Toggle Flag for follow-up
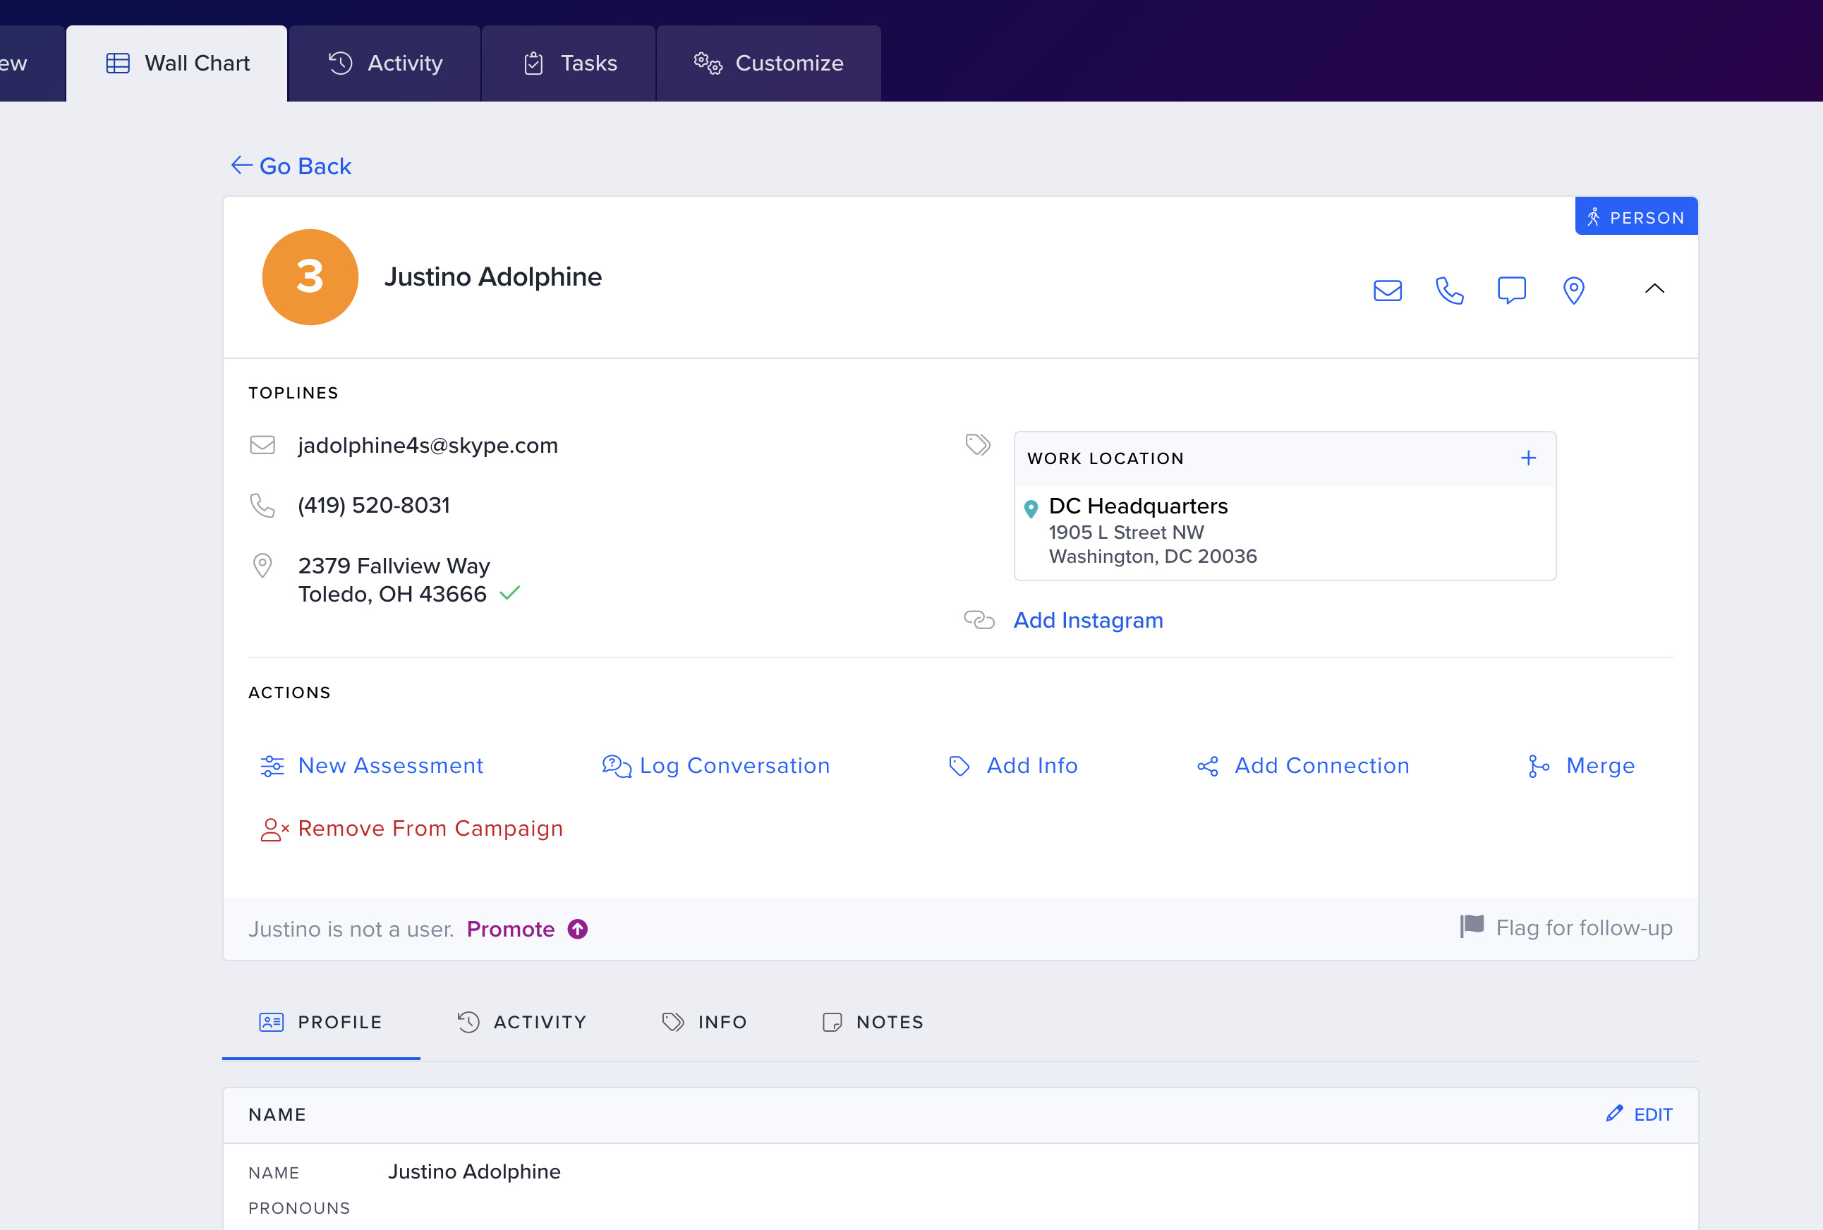This screenshot has width=1823, height=1230. (x=1565, y=927)
